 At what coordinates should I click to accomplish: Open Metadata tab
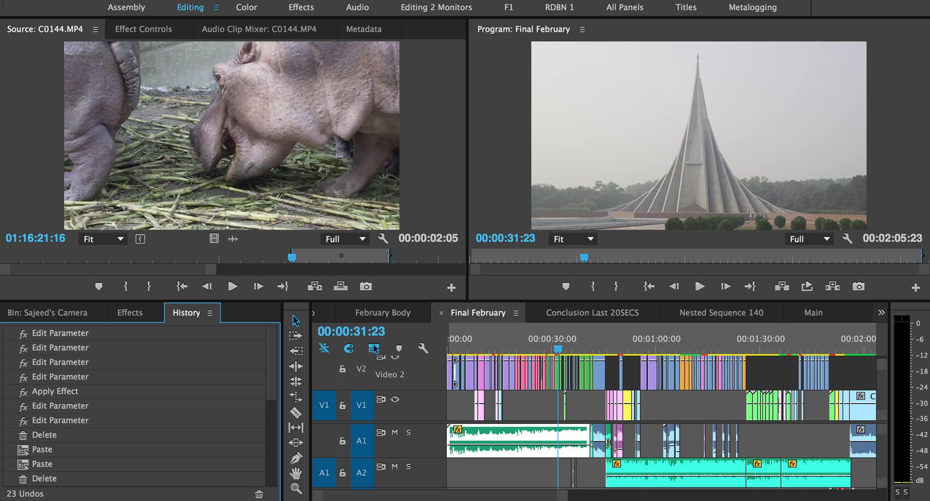tap(364, 29)
